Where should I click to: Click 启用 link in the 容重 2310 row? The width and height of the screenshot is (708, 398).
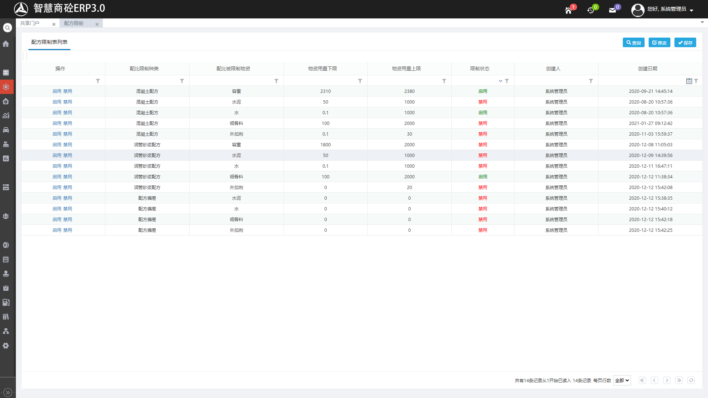(x=57, y=91)
